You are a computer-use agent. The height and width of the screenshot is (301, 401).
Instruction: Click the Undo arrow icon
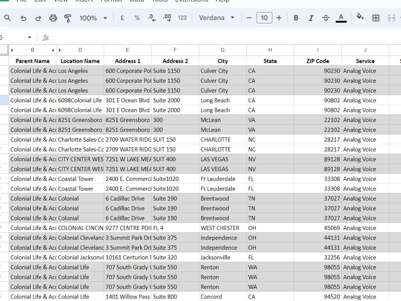pyautogui.click(x=23, y=18)
